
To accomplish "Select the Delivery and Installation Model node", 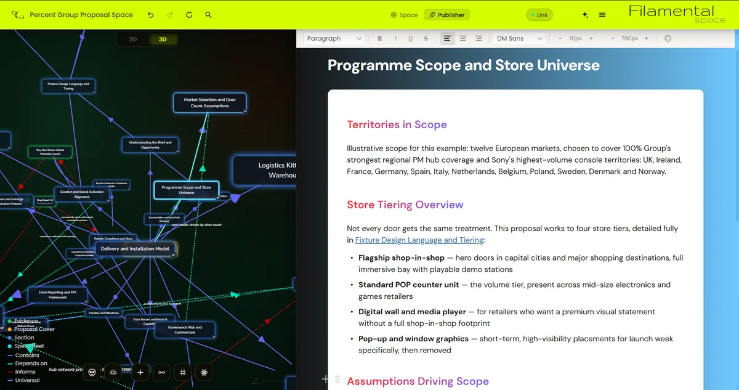I will 135,249.
